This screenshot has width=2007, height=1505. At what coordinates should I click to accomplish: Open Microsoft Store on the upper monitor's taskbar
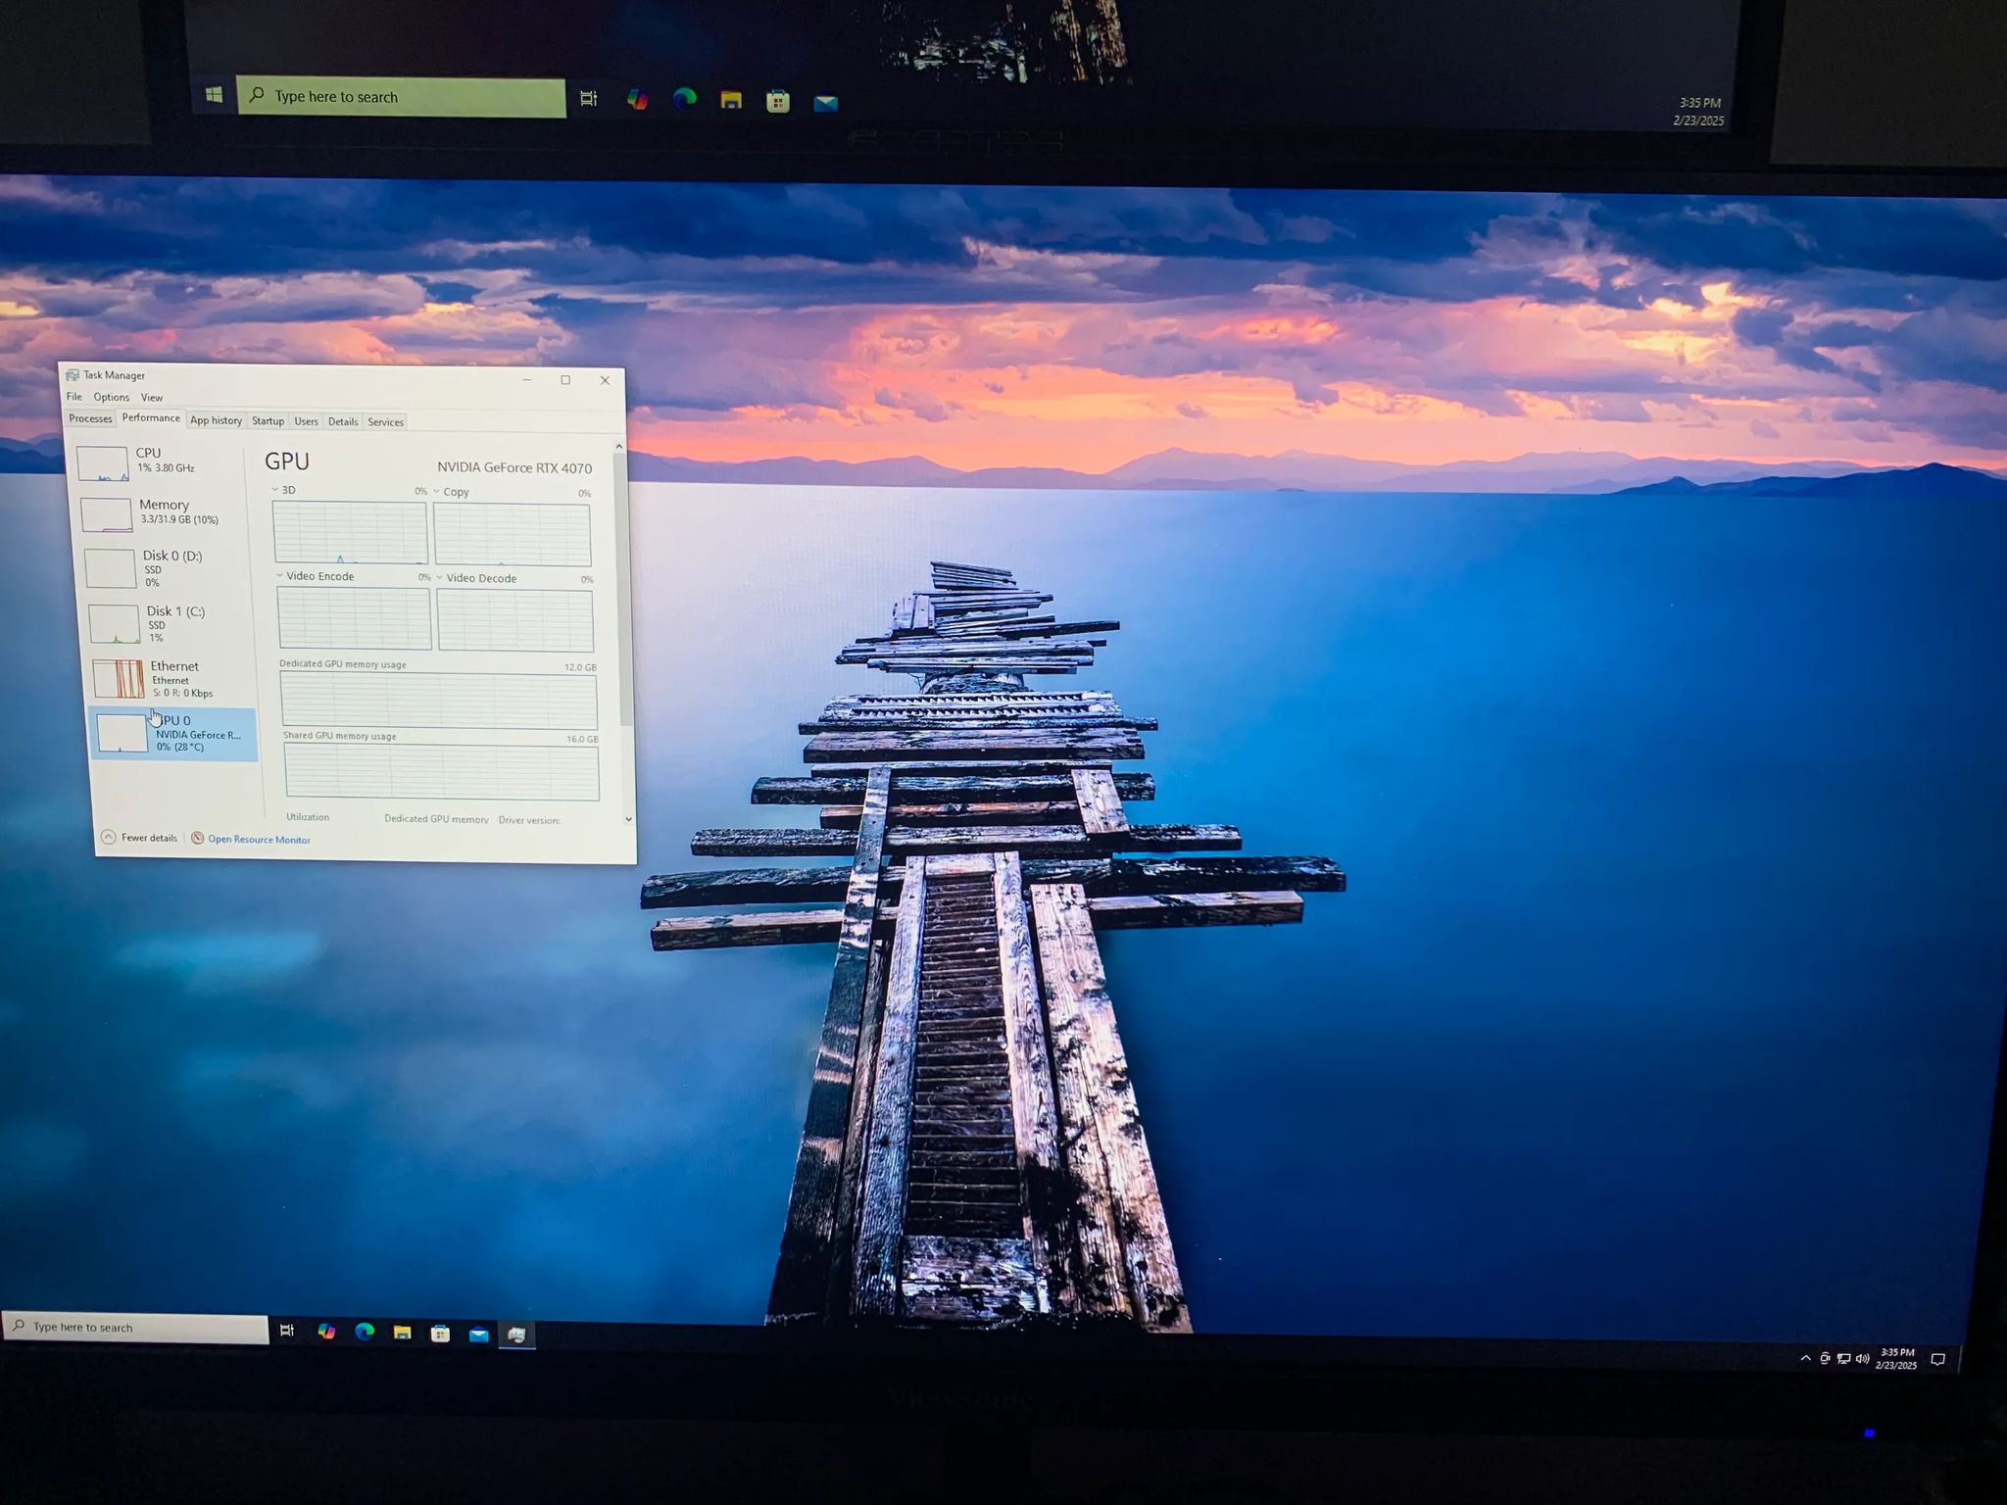[778, 101]
